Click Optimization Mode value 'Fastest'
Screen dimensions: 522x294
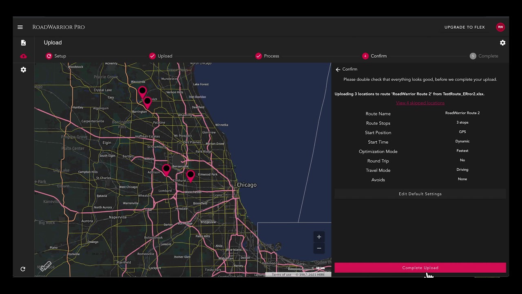462,151
